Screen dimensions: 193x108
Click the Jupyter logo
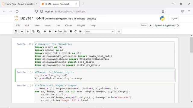[24, 18]
